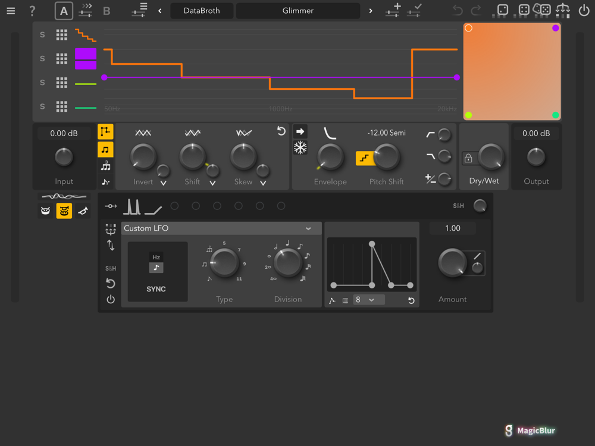This screenshot has width=595, height=446.
Task: Toggle plugin power bypass
Action: (584, 10)
